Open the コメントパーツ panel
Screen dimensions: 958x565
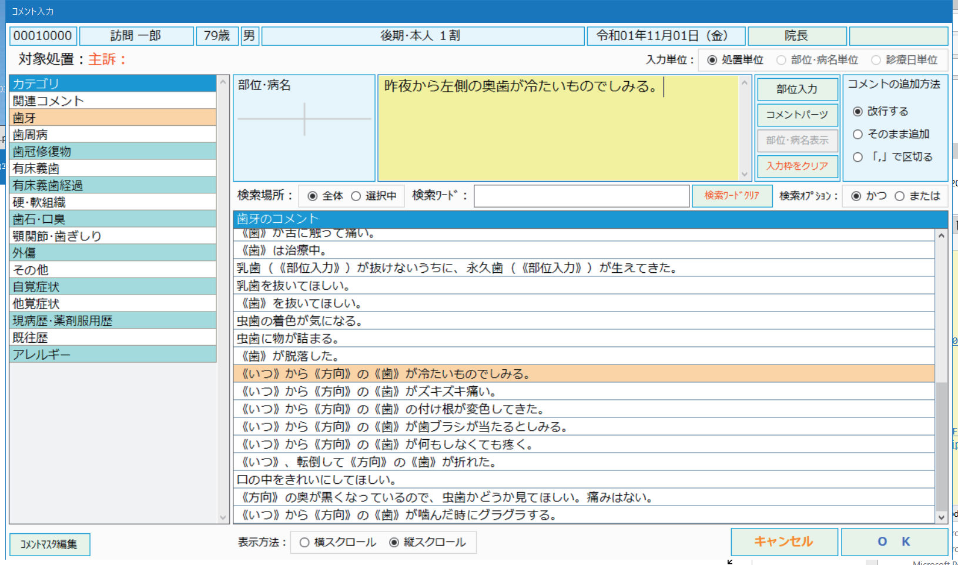pyautogui.click(x=796, y=115)
